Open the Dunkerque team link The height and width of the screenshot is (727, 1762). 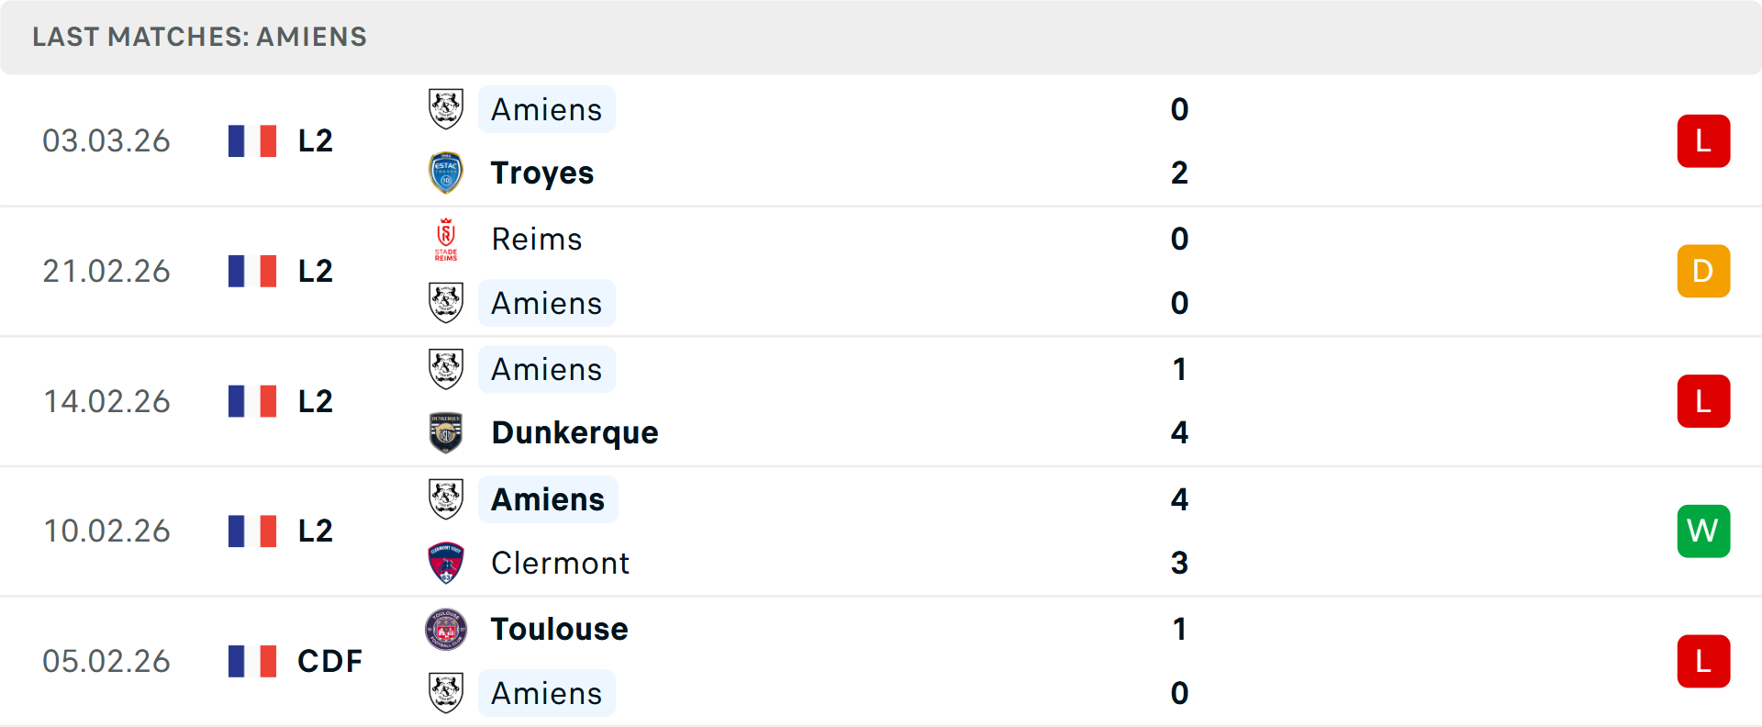coord(574,432)
